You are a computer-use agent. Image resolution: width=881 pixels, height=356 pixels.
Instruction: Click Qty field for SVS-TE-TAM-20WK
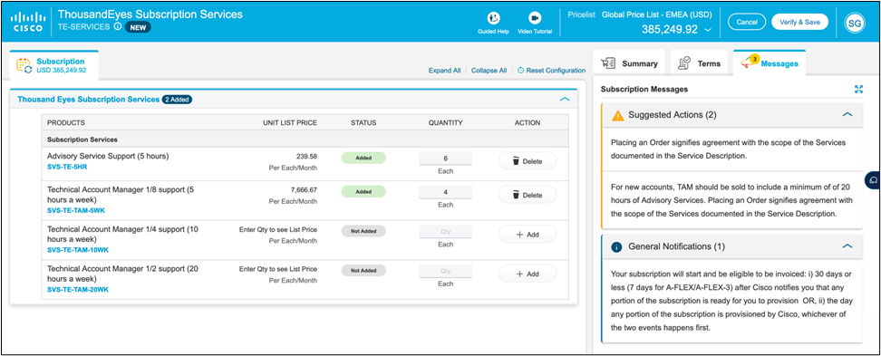(446, 271)
